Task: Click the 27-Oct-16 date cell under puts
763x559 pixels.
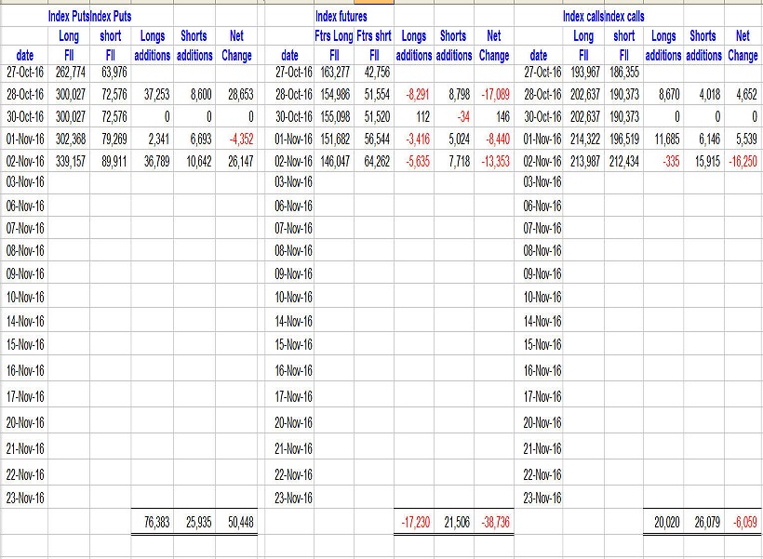Action: (x=23, y=72)
